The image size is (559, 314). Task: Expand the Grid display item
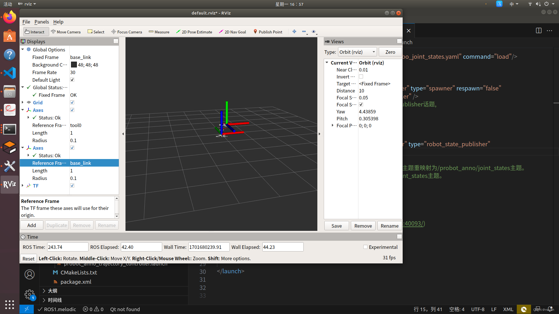pyautogui.click(x=23, y=102)
